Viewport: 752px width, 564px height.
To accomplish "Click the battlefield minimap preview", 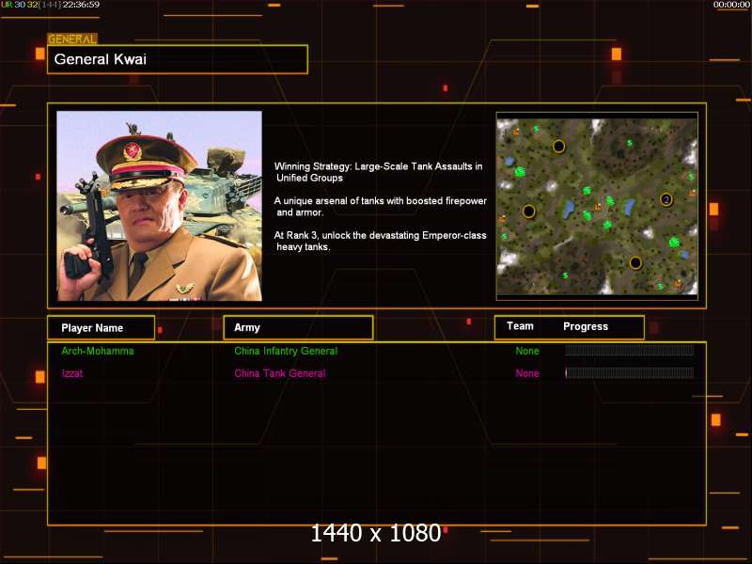I will coord(597,207).
